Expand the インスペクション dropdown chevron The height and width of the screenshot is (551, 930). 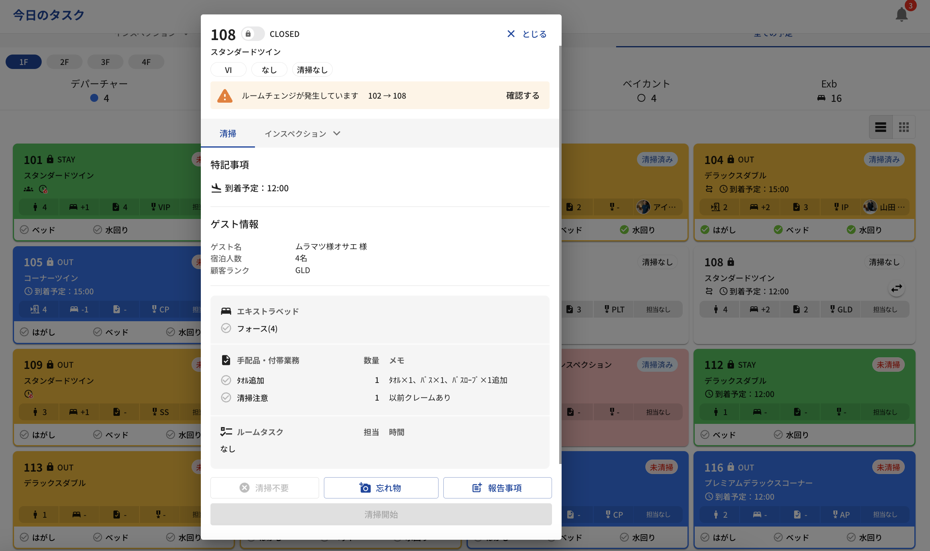[x=337, y=134]
